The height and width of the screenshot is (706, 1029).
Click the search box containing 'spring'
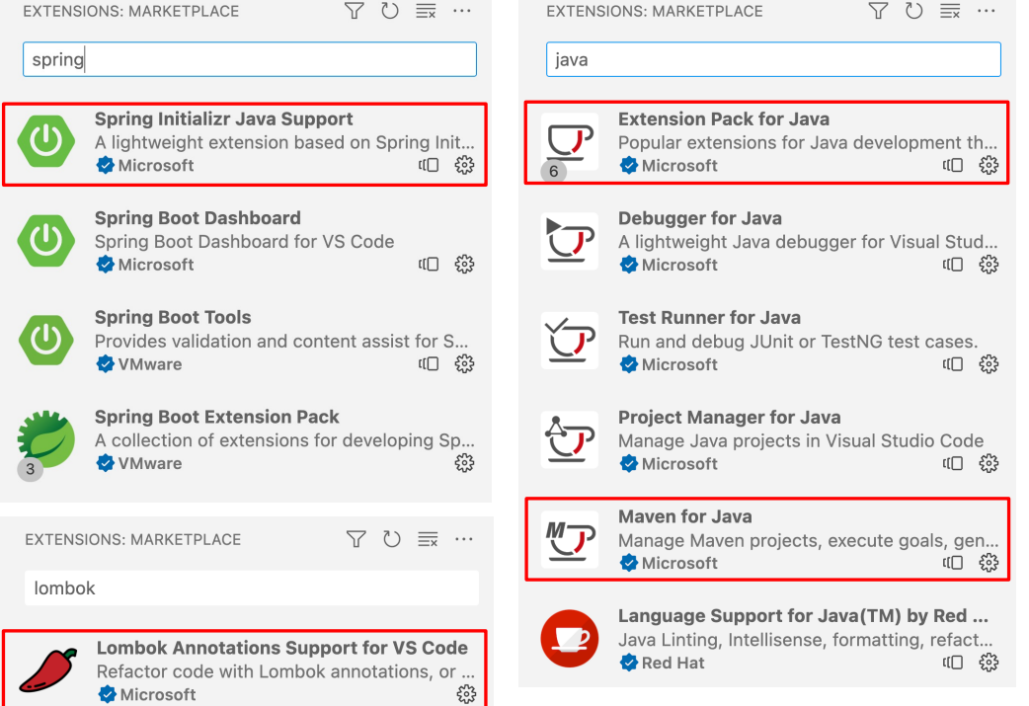[250, 59]
